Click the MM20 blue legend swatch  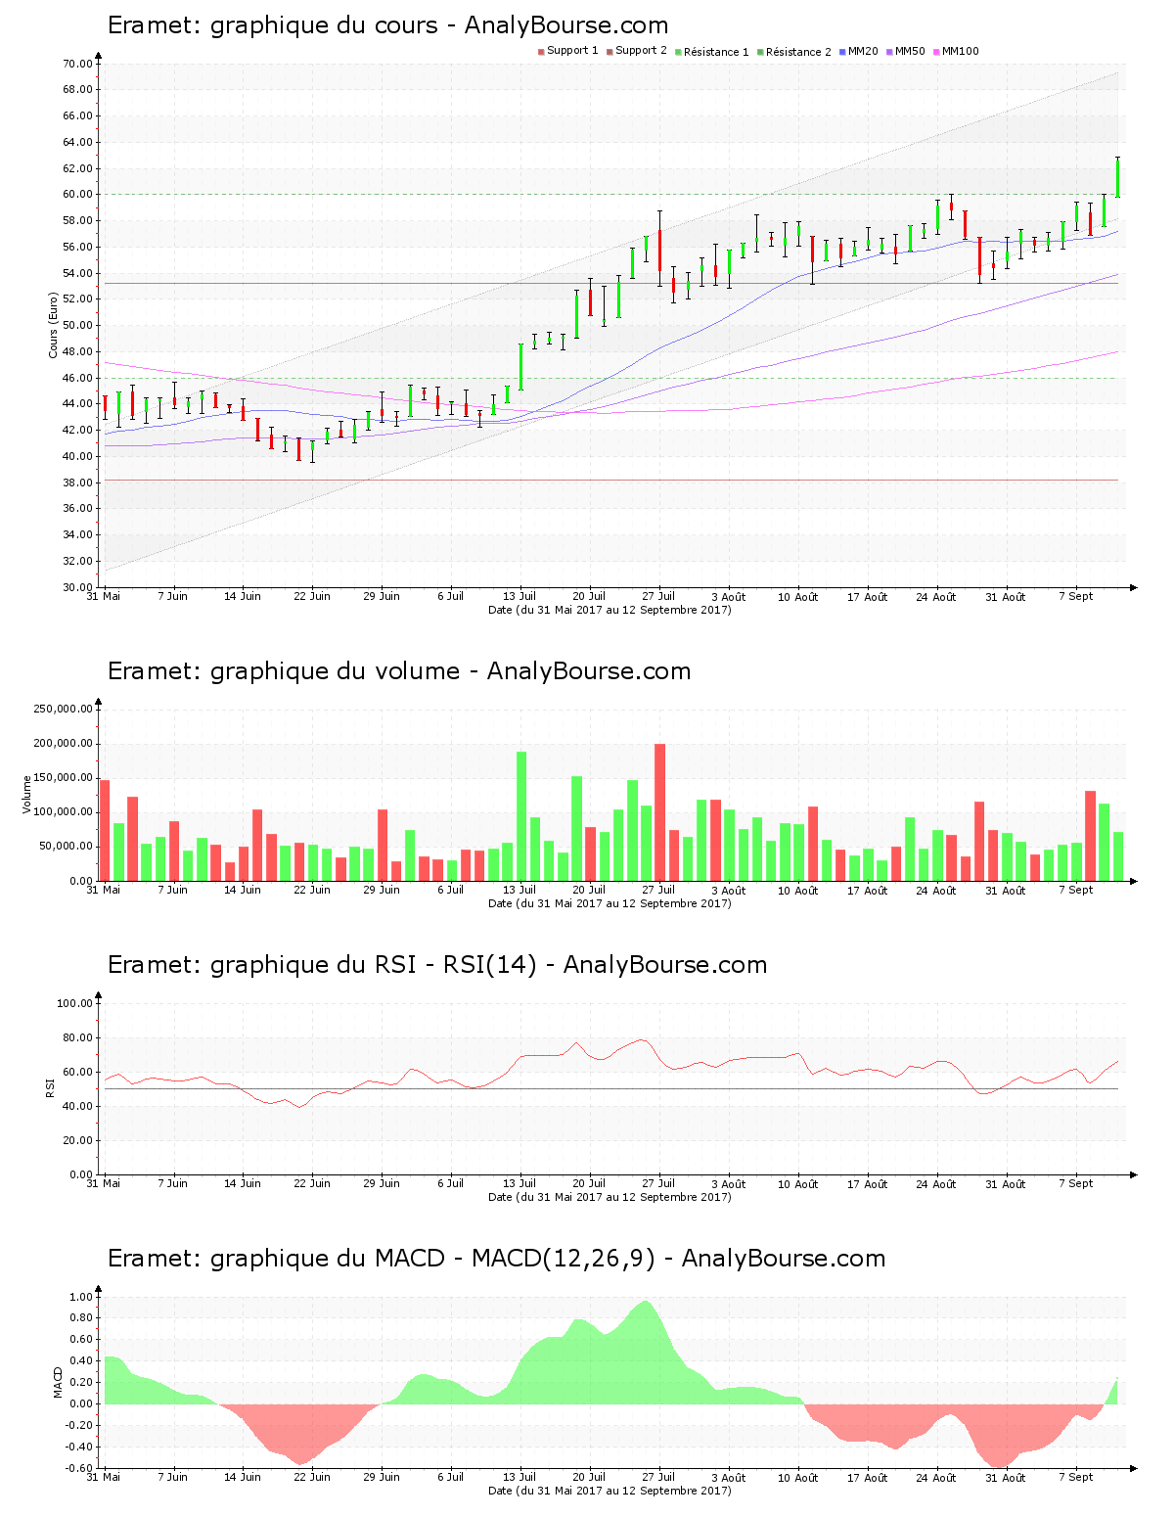tap(842, 52)
